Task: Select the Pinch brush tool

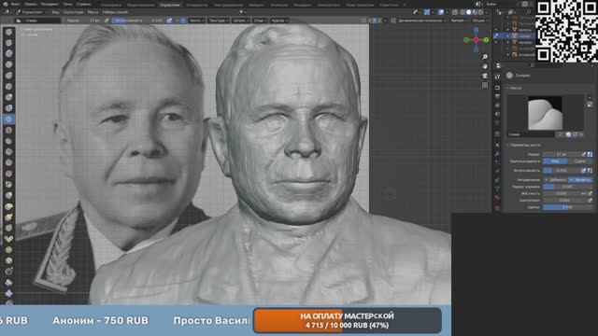Action: 8,185
